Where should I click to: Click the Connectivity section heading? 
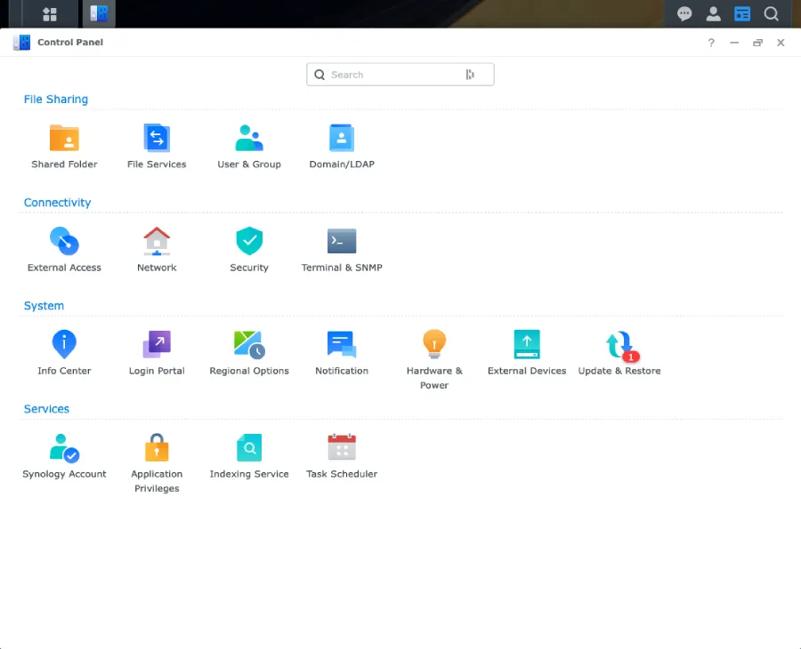tap(57, 203)
